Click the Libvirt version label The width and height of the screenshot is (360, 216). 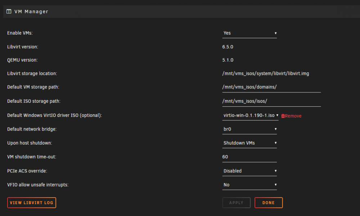coord(23,47)
